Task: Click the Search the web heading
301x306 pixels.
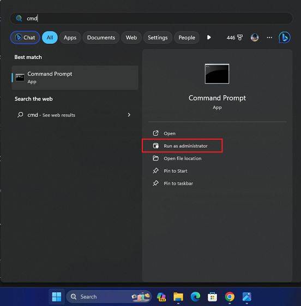Action: point(34,99)
